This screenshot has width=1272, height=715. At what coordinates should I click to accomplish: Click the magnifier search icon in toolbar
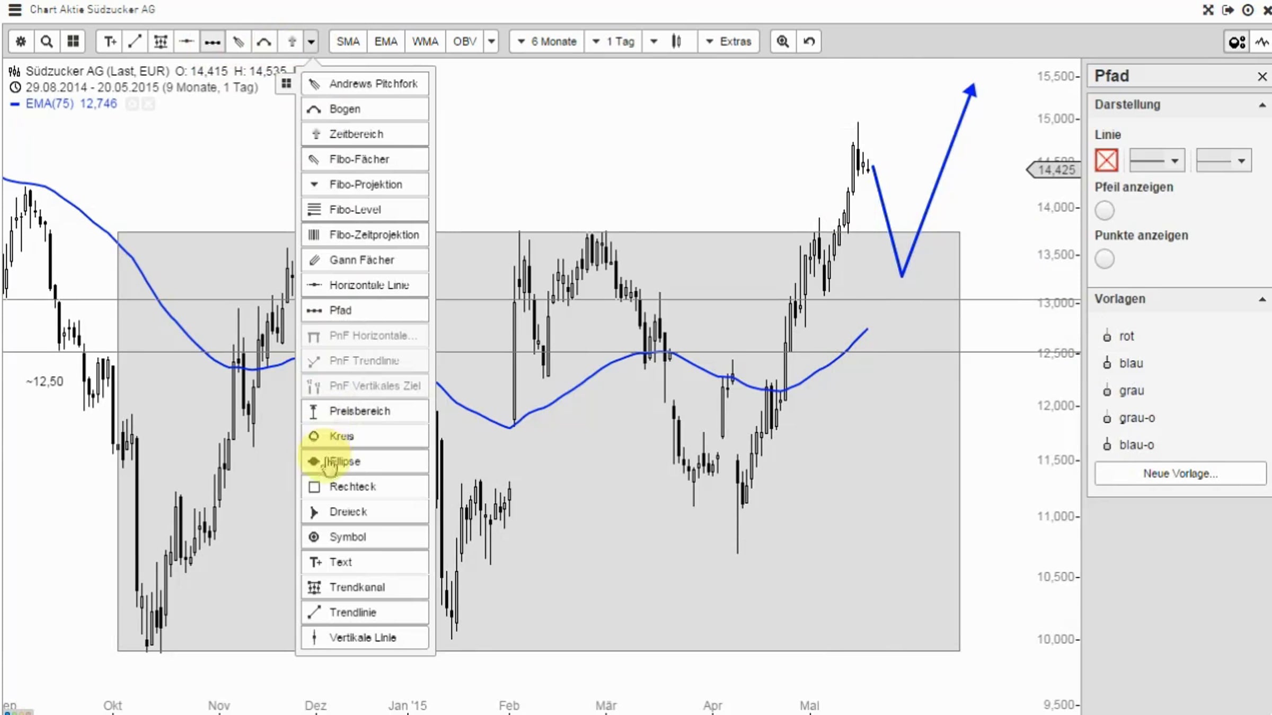coord(47,41)
